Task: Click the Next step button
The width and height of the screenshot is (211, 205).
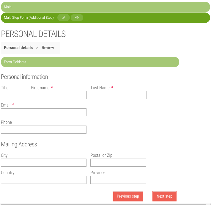Action: coord(164,196)
